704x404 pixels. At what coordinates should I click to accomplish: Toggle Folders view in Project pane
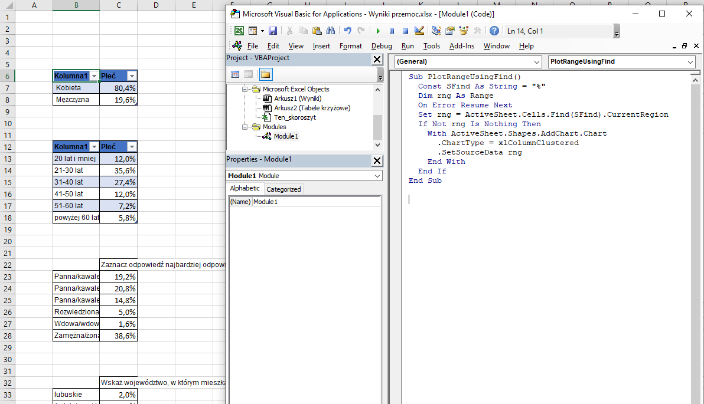265,74
